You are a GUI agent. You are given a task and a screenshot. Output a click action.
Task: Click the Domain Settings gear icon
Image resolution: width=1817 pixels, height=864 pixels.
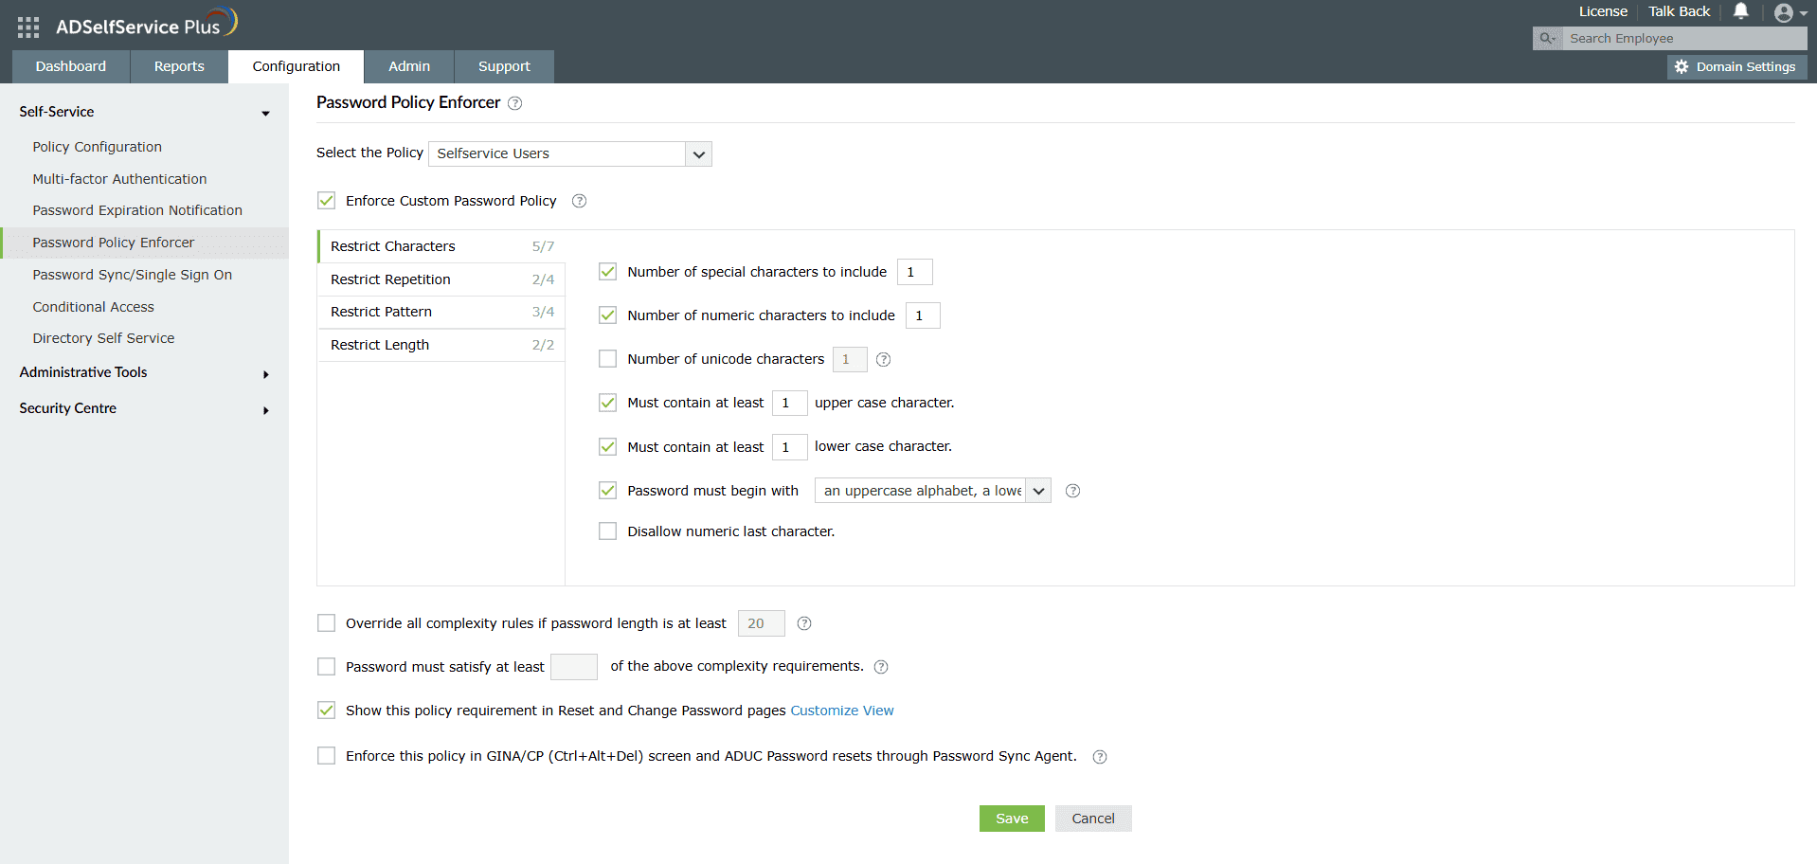point(1682,67)
